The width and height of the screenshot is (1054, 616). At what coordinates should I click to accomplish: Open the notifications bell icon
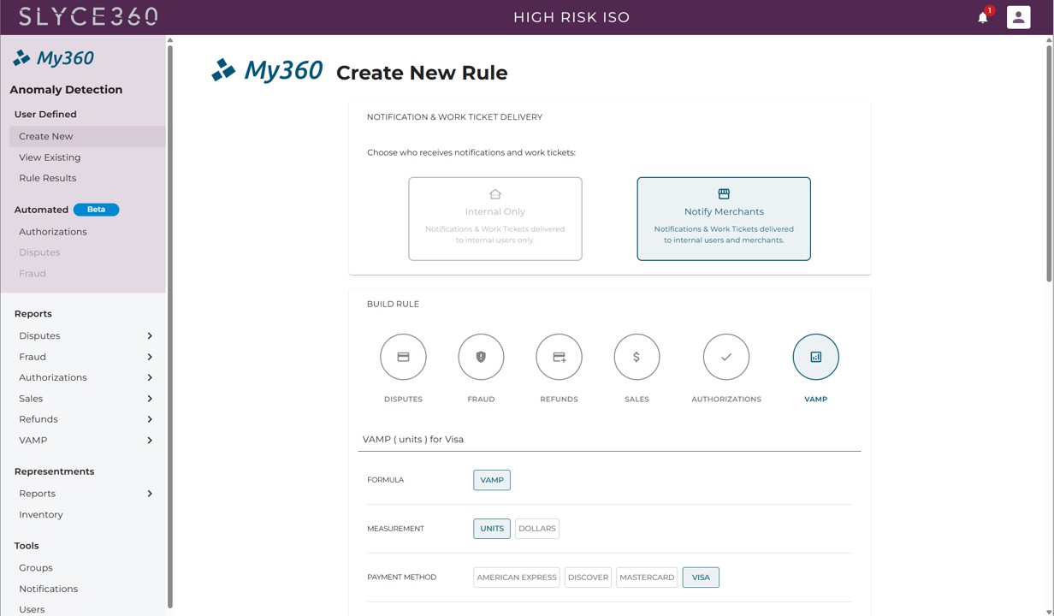(x=983, y=17)
